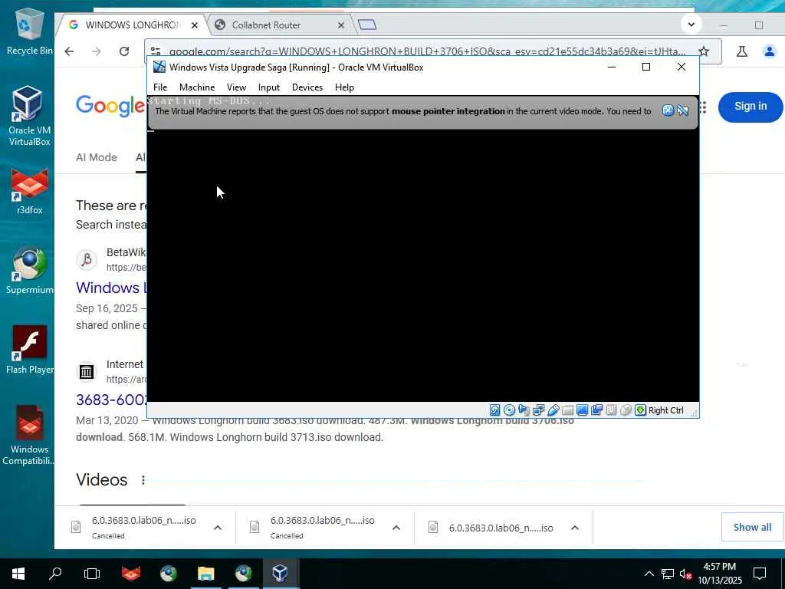The width and height of the screenshot is (785, 589).
Task: Click the mouse integration icon in VirtualBox status bar
Action: tap(626, 410)
